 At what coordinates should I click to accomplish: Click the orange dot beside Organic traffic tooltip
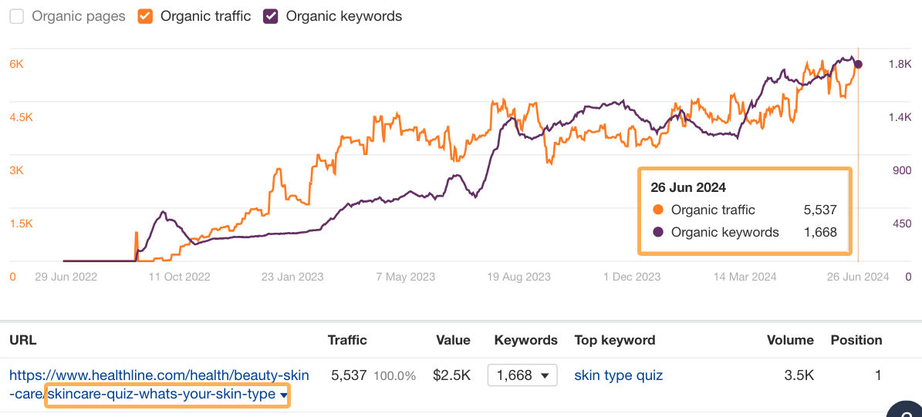658,210
